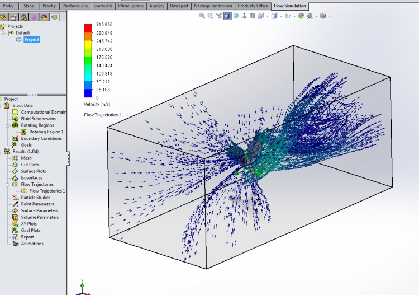Select Animations in the results tree
The image size is (419, 295).
pos(32,244)
